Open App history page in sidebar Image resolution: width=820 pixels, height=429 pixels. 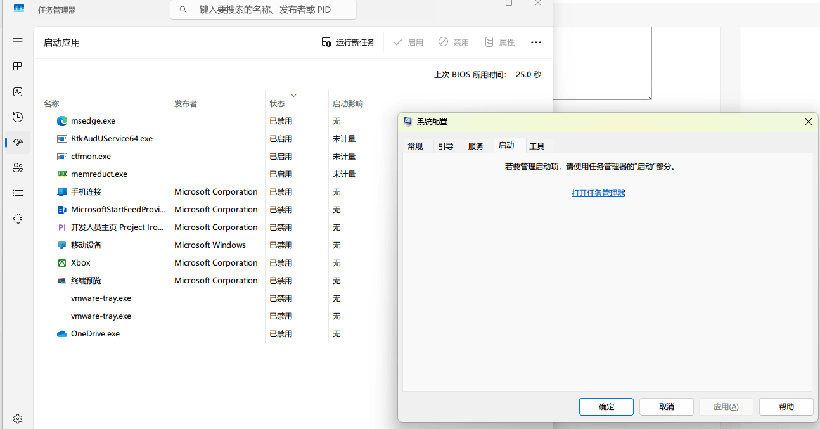point(18,117)
